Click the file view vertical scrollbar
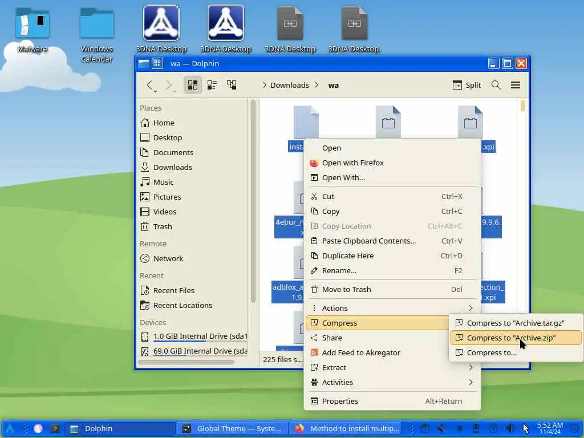The height and width of the screenshot is (438, 584). click(522, 106)
